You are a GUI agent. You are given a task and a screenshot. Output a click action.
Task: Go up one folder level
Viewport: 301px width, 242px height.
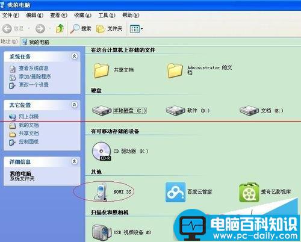(60, 29)
